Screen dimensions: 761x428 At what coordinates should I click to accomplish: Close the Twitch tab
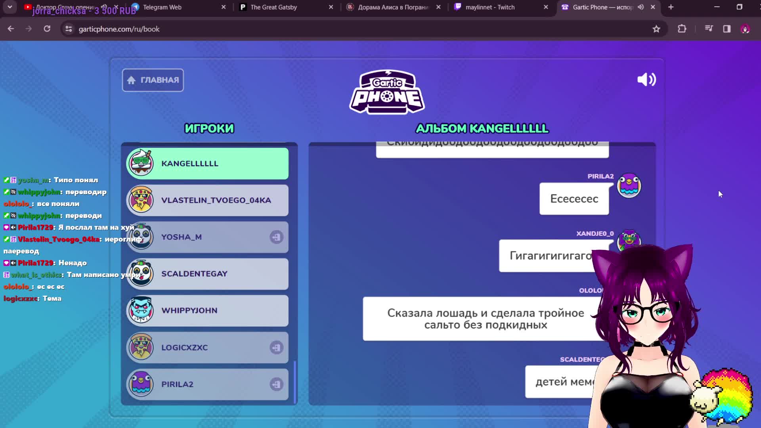pos(546,7)
